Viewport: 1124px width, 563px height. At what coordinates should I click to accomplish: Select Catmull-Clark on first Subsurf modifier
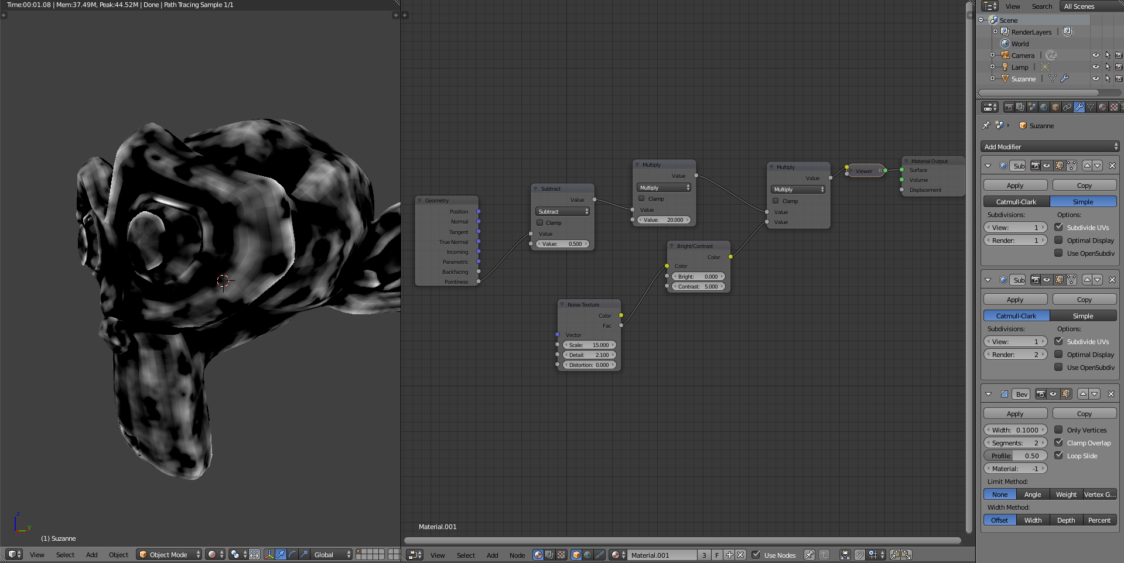1016,201
